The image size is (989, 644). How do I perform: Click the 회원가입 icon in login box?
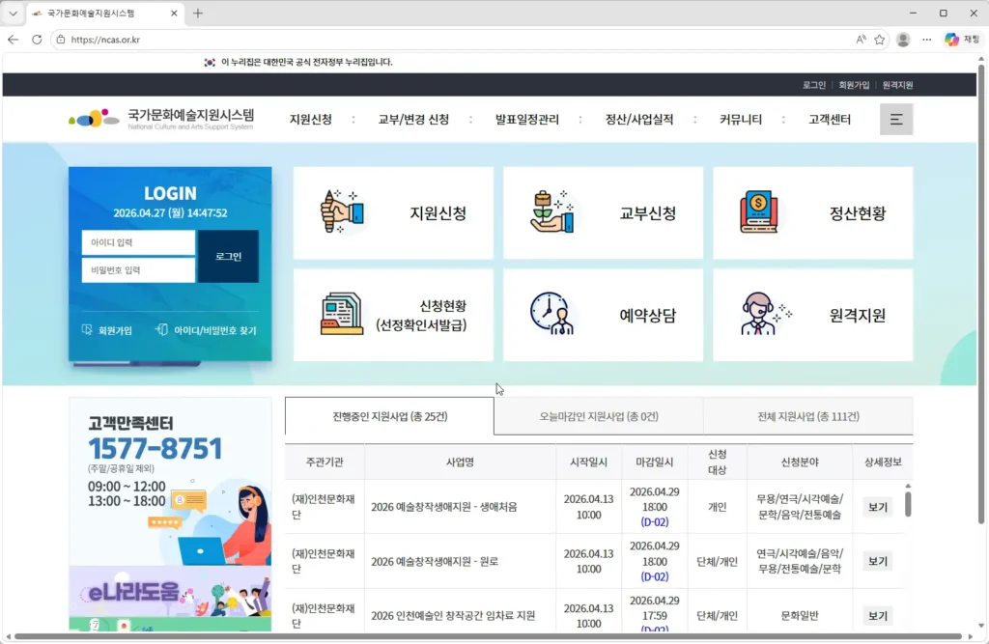[87, 330]
